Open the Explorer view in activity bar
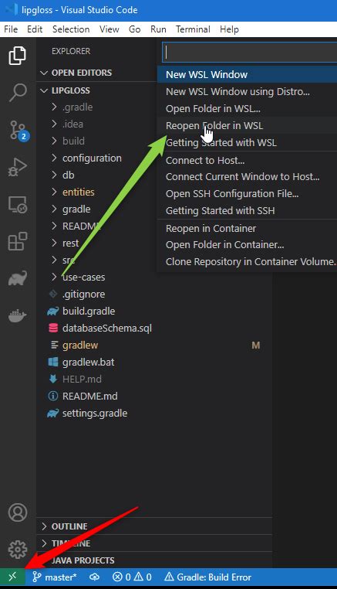The width and height of the screenshot is (337, 589). (18, 56)
